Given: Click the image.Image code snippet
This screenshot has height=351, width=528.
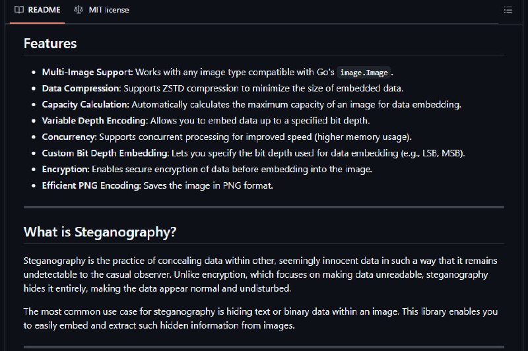Looking at the screenshot, I should tap(364, 73).
